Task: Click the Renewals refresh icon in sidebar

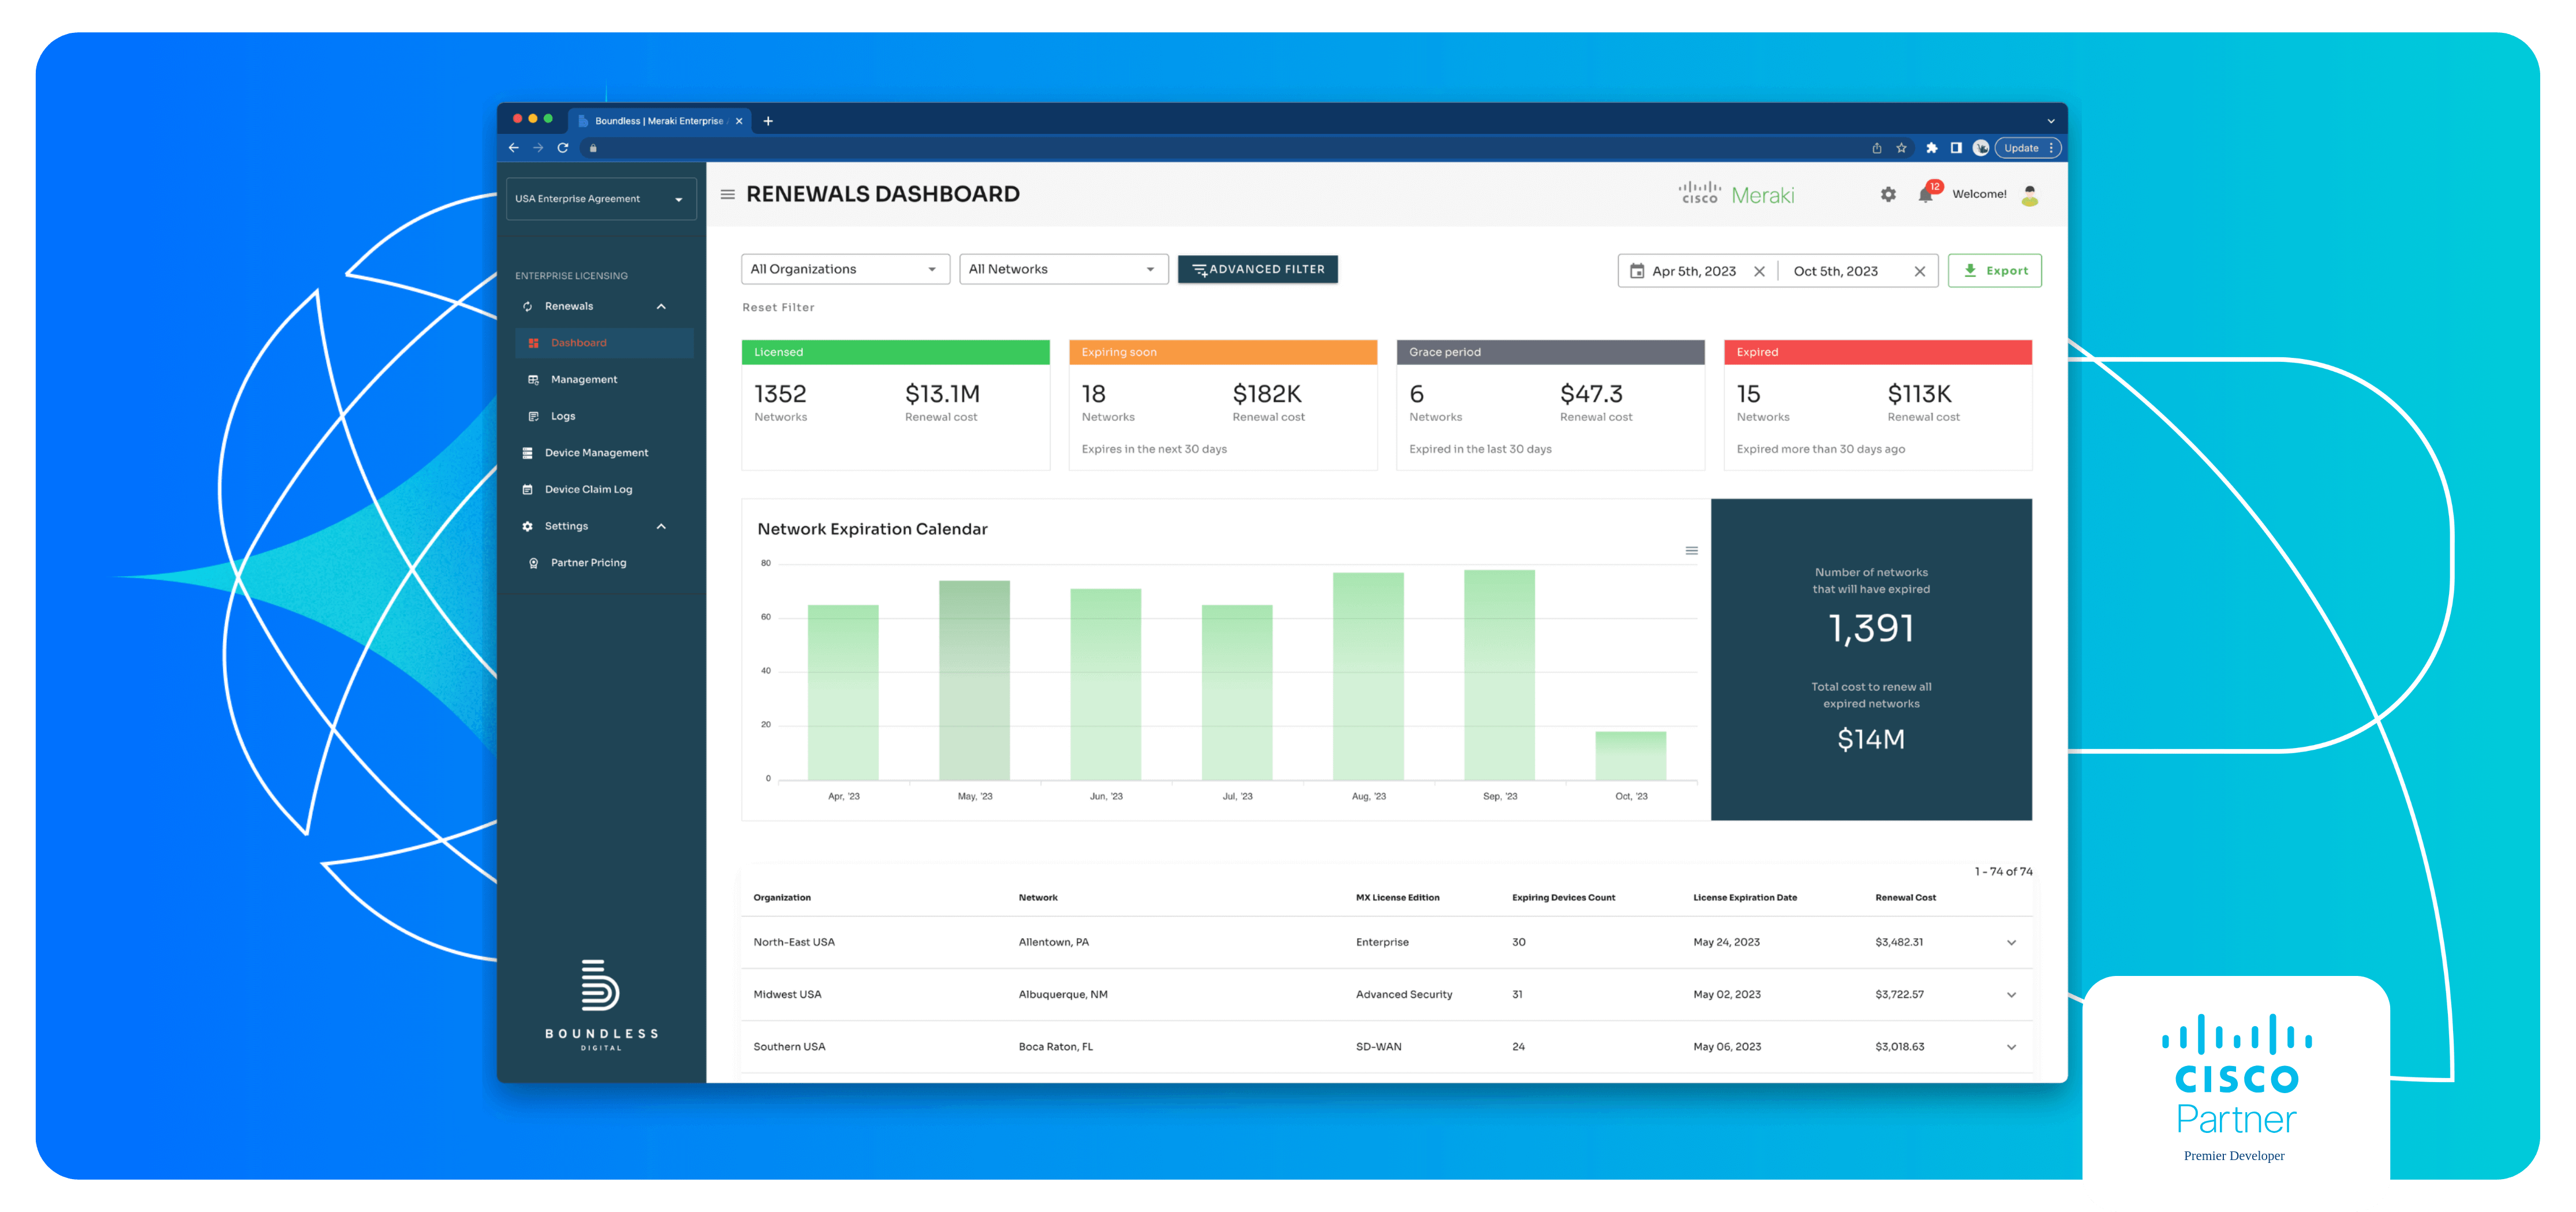Action: [528, 306]
